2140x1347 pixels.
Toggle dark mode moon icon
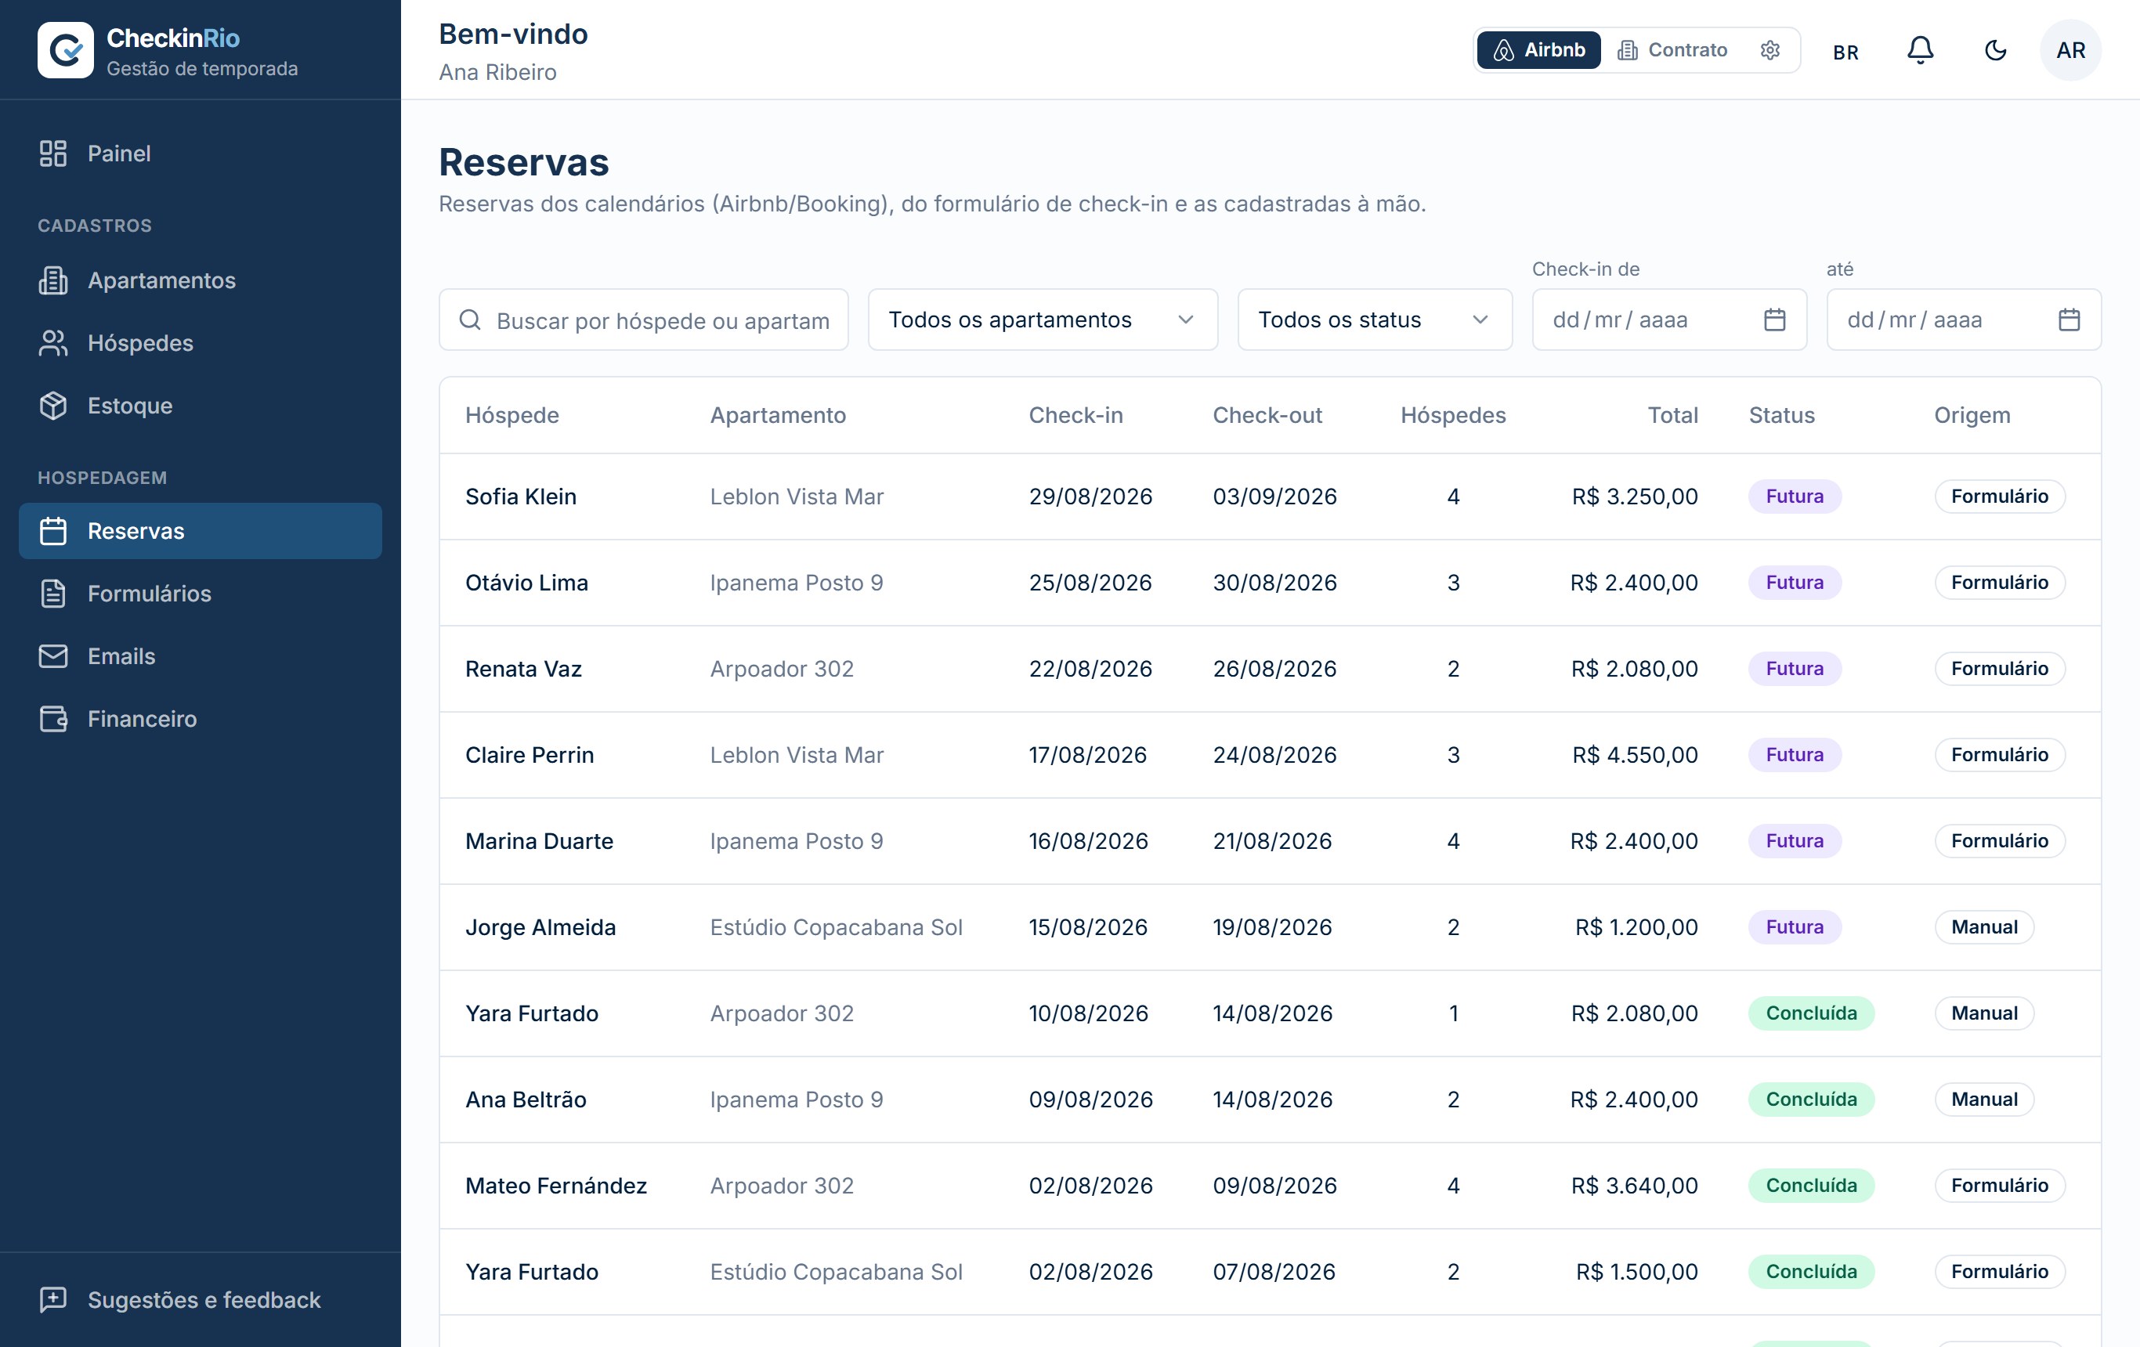coord(1996,50)
